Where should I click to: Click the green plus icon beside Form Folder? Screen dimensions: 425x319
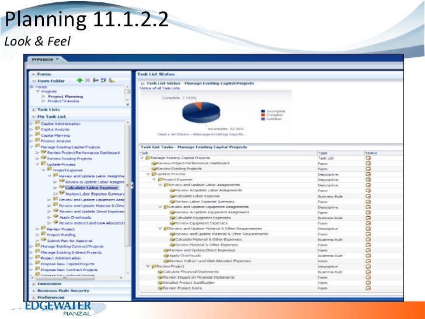[x=79, y=80]
